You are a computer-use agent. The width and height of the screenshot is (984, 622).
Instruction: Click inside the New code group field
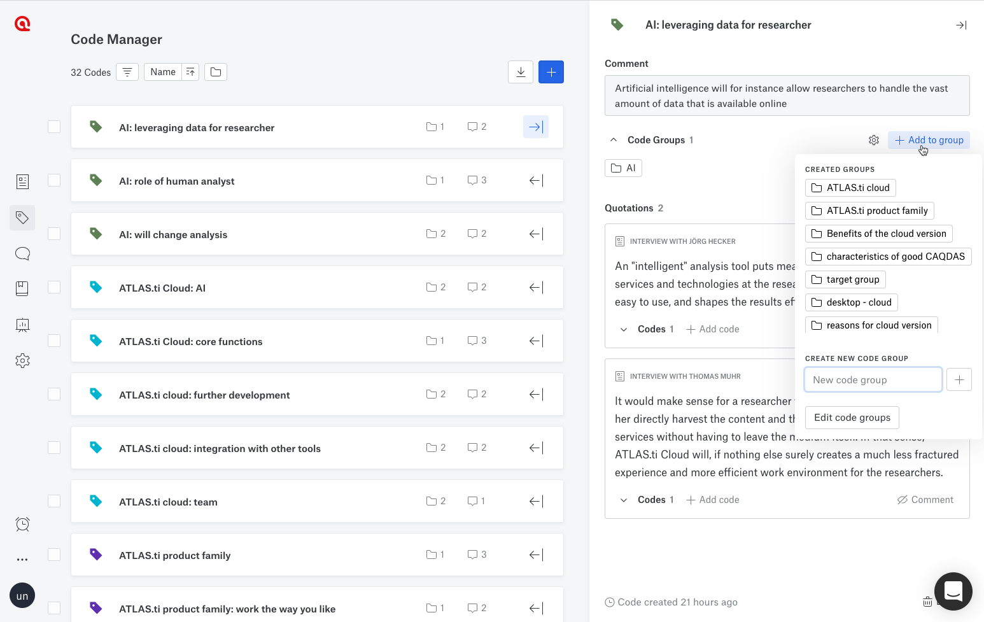(x=873, y=379)
